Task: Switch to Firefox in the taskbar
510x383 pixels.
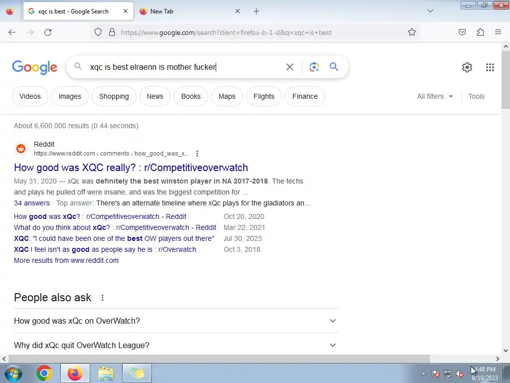Action: 75,373
